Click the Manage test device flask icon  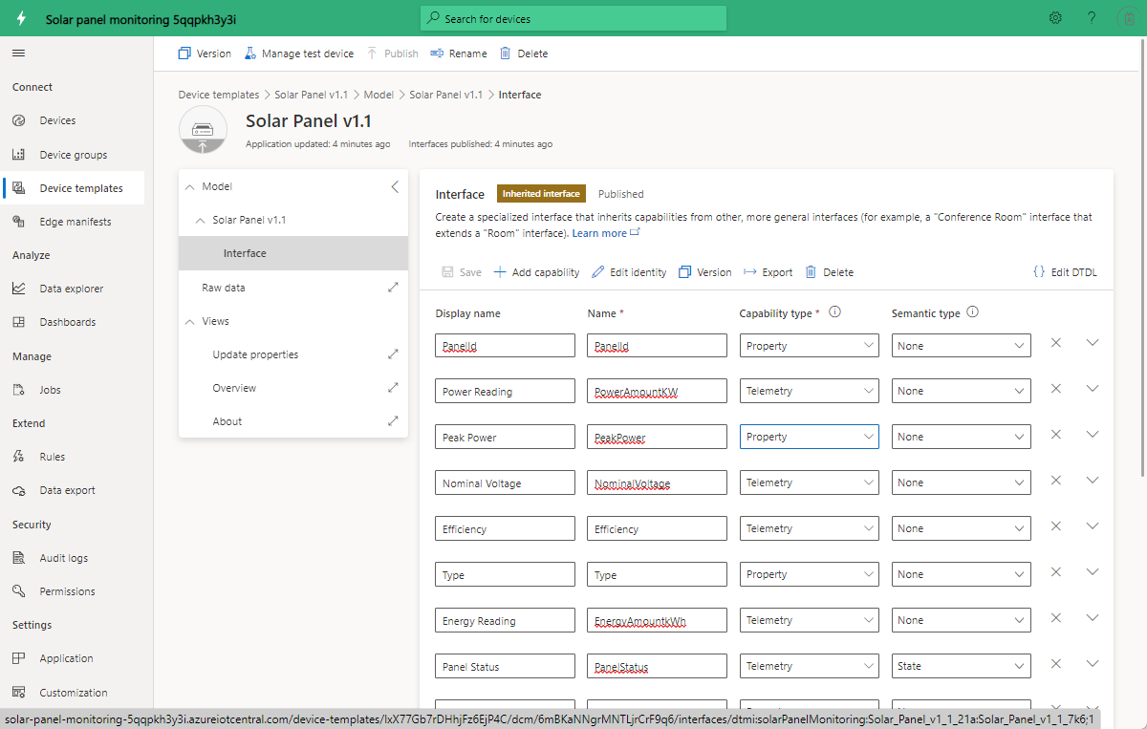(250, 54)
